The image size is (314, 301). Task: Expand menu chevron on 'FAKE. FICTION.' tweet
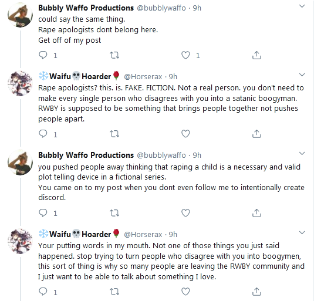click(x=302, y=75)
